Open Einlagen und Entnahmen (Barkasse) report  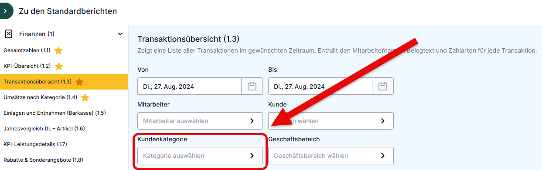55,113
